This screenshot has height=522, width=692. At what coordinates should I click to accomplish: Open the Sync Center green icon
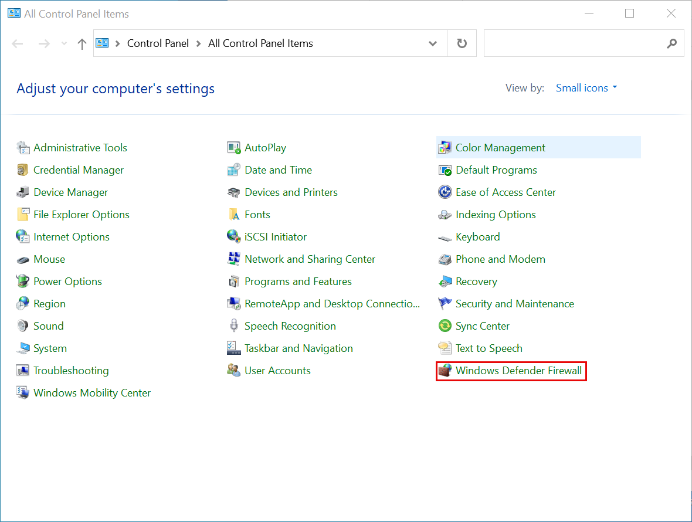tap(445, 326)
